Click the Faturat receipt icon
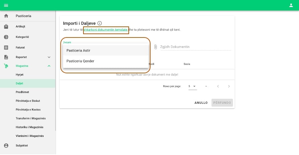Viewport: 299px width, 155px height. tap(6, 48)
